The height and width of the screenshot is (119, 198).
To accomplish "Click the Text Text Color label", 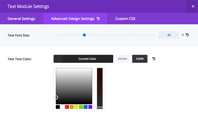I will click(19, 59).
